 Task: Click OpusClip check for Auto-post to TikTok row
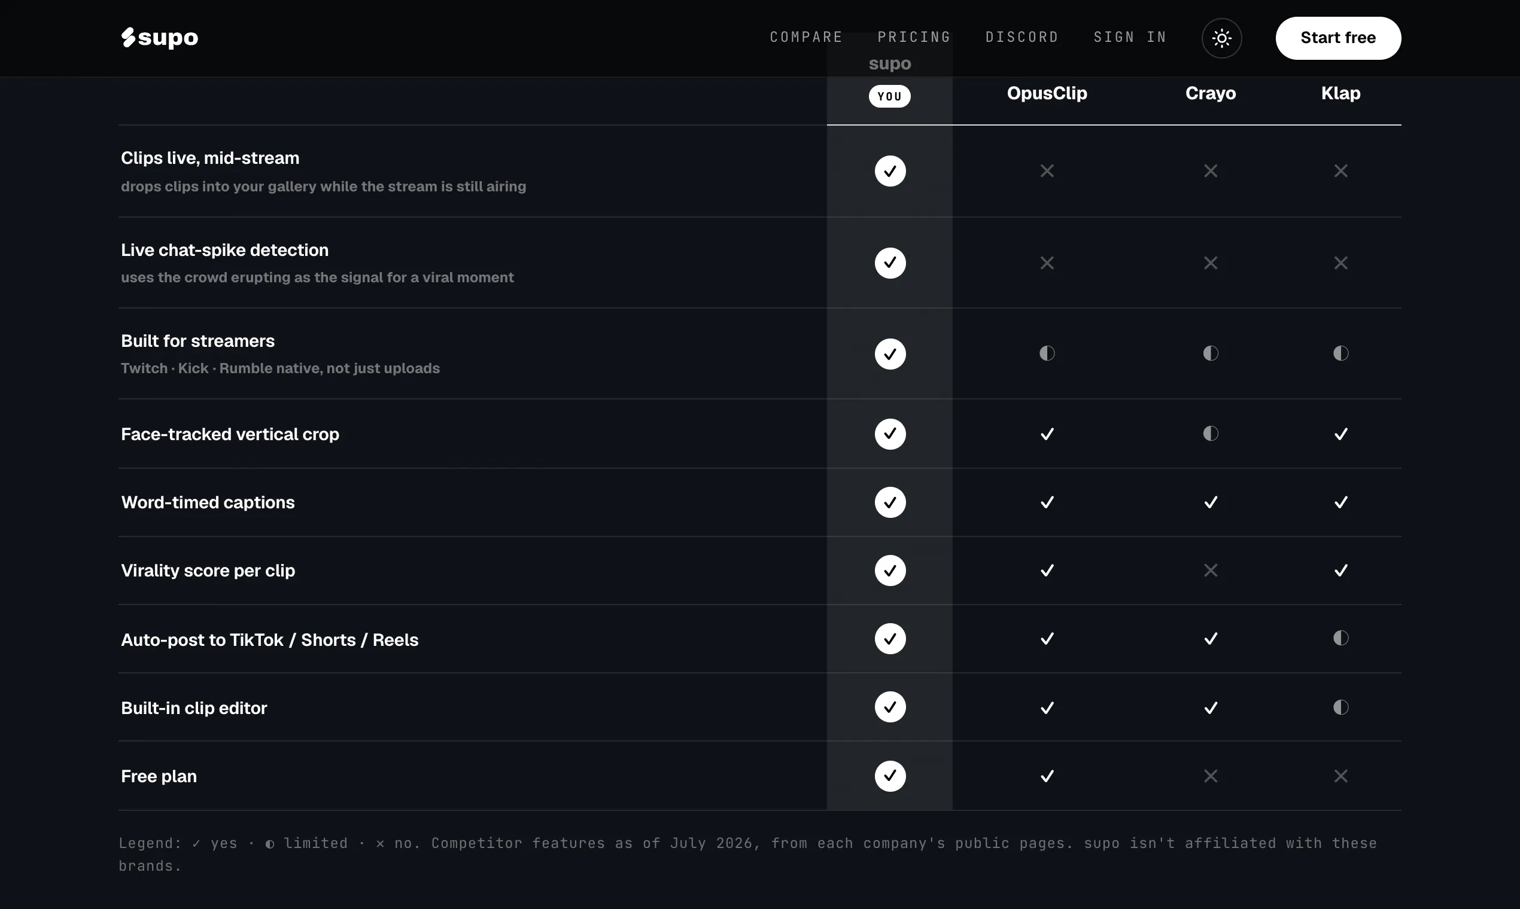(1047, 638)
